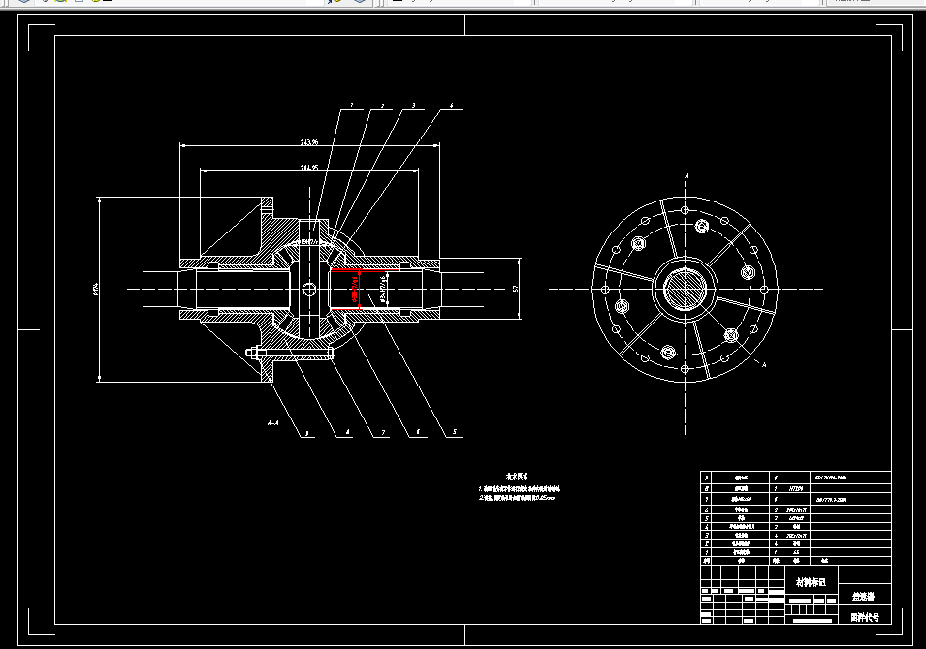The image size is (926, 649).
Task: Click the 差速器 drawing name cell
Action: coord(864,597)
